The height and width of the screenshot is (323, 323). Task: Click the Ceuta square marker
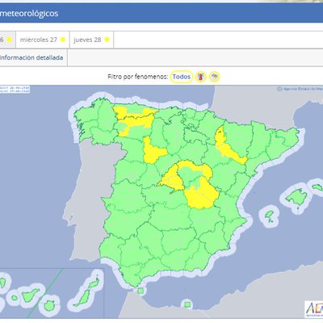point(140,291)
